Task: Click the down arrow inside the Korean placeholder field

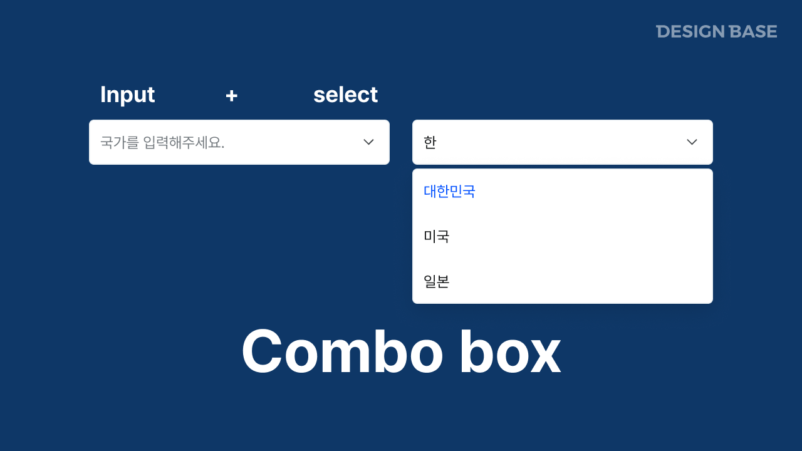Action: (368, 142)
